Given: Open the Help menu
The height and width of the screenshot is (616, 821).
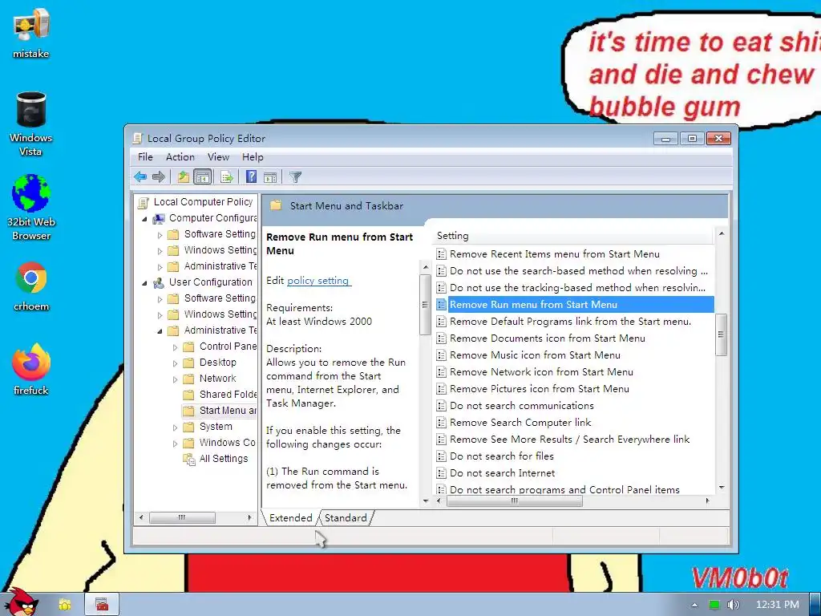Looking at the screenshot, I should (253, 157).
